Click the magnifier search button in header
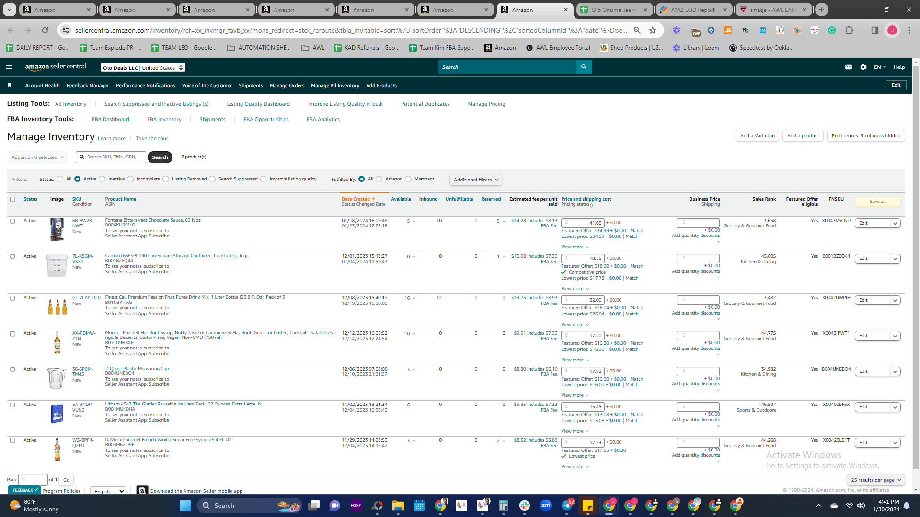The height and width of the screenshot is (517, 920). (x=584, y=67)
